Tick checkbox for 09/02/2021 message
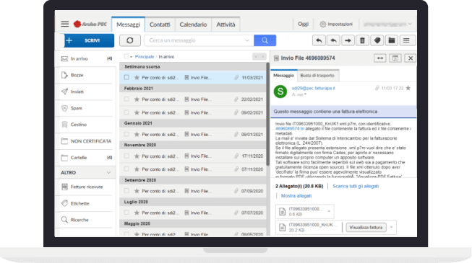472x263 pixels. point(126,112)
